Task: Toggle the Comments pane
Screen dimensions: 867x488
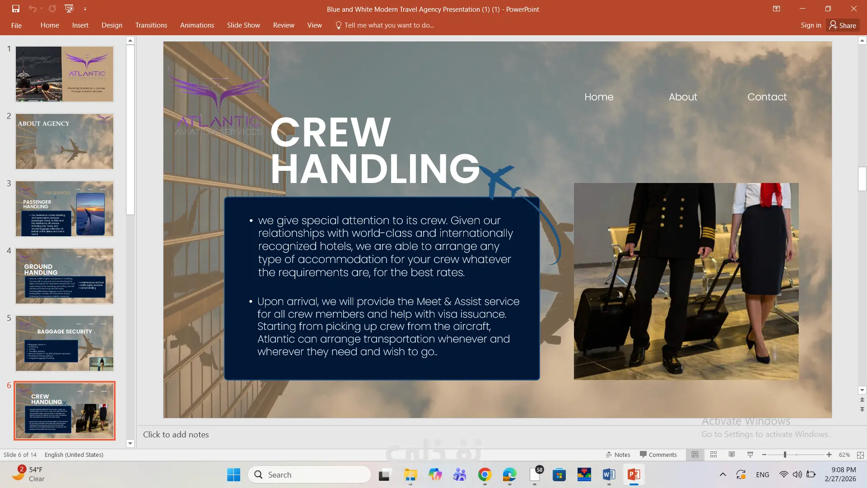Action: click(658, 455)
